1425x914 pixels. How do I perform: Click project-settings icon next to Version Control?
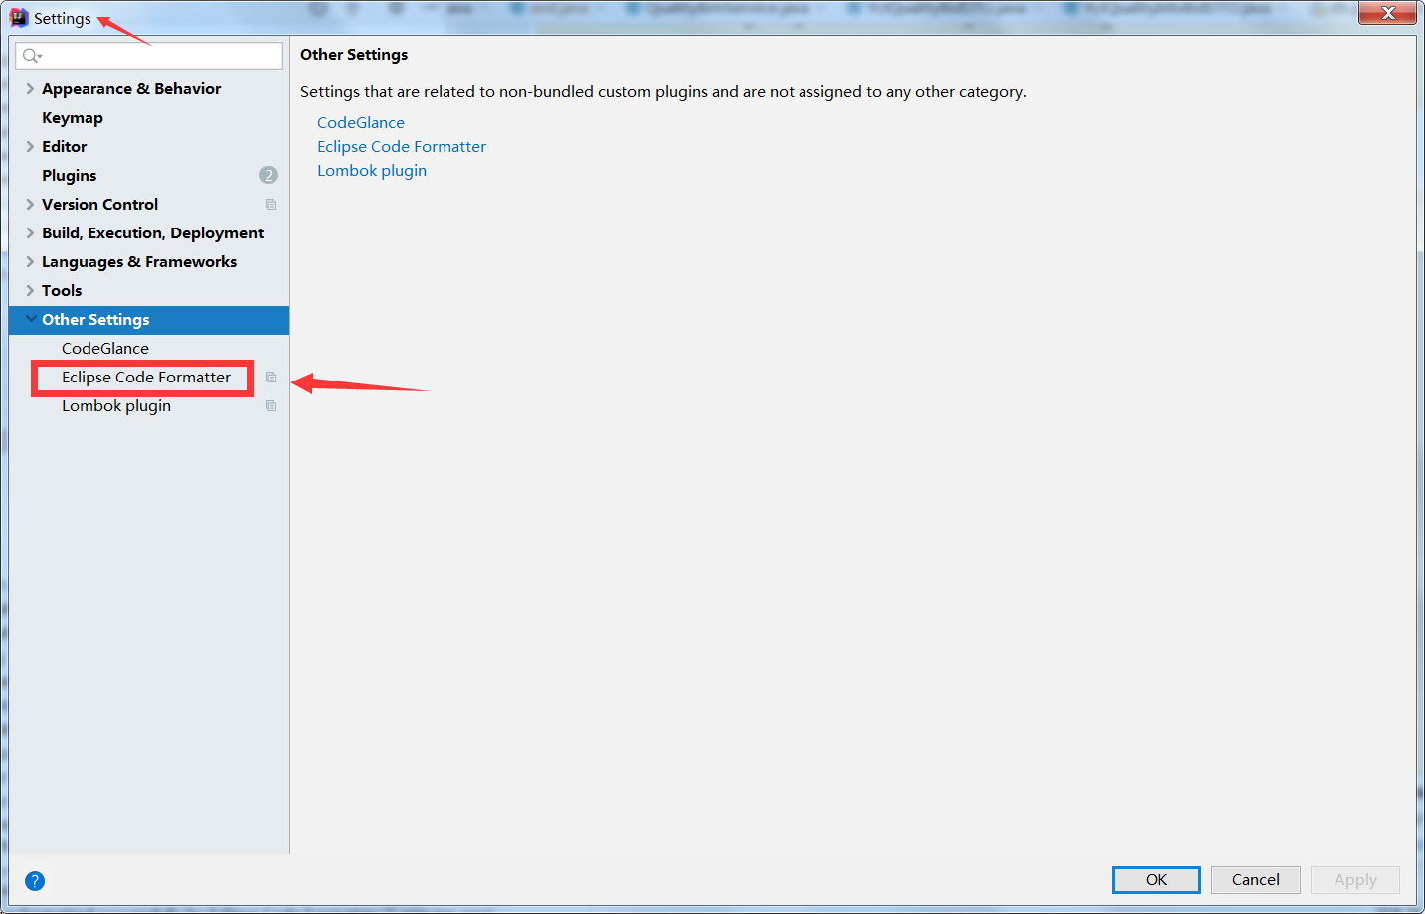click(270, 204)
